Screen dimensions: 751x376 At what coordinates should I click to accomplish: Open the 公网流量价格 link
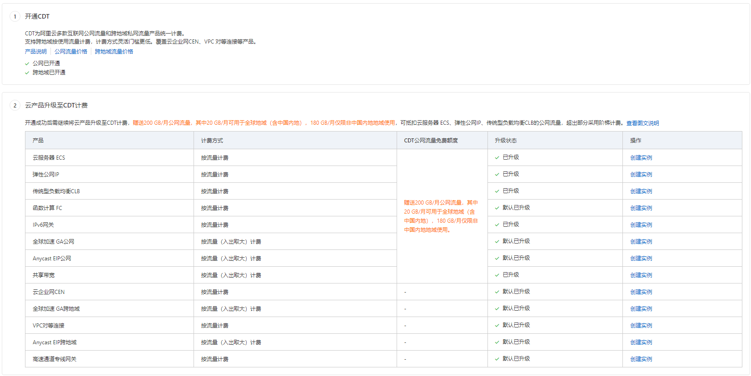pos(71,52)
